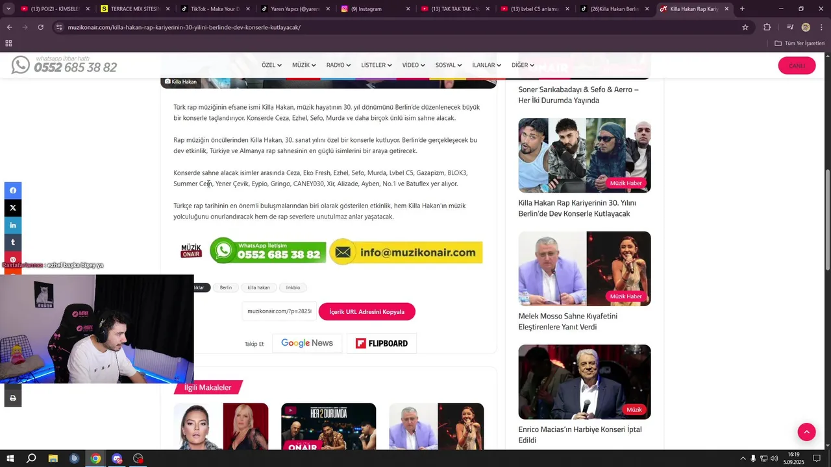The image size is (831, 467).
Task: Show hidden system tray icons
Action: tap(743, 459)
